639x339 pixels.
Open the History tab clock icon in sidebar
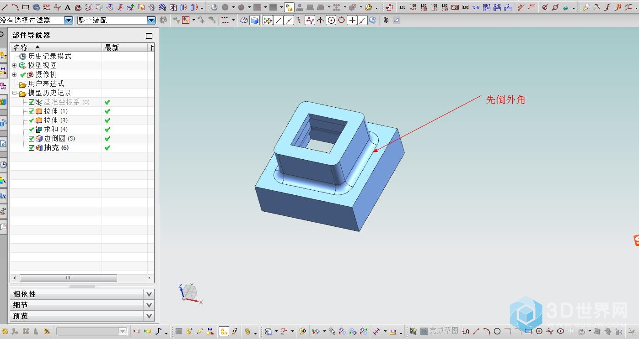click(3, 165)
